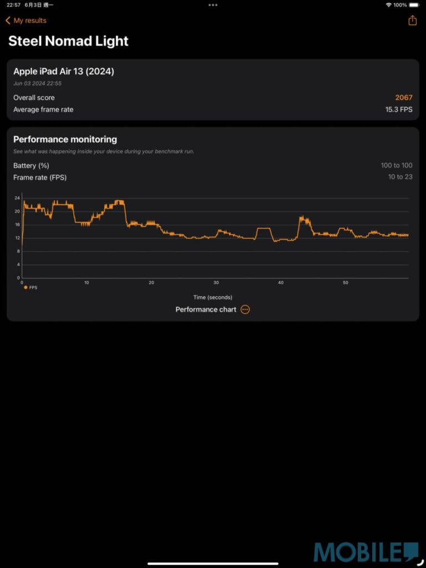Tap the home indicator bar at bottom
The image size is (426, 568).
pos(213,564)
